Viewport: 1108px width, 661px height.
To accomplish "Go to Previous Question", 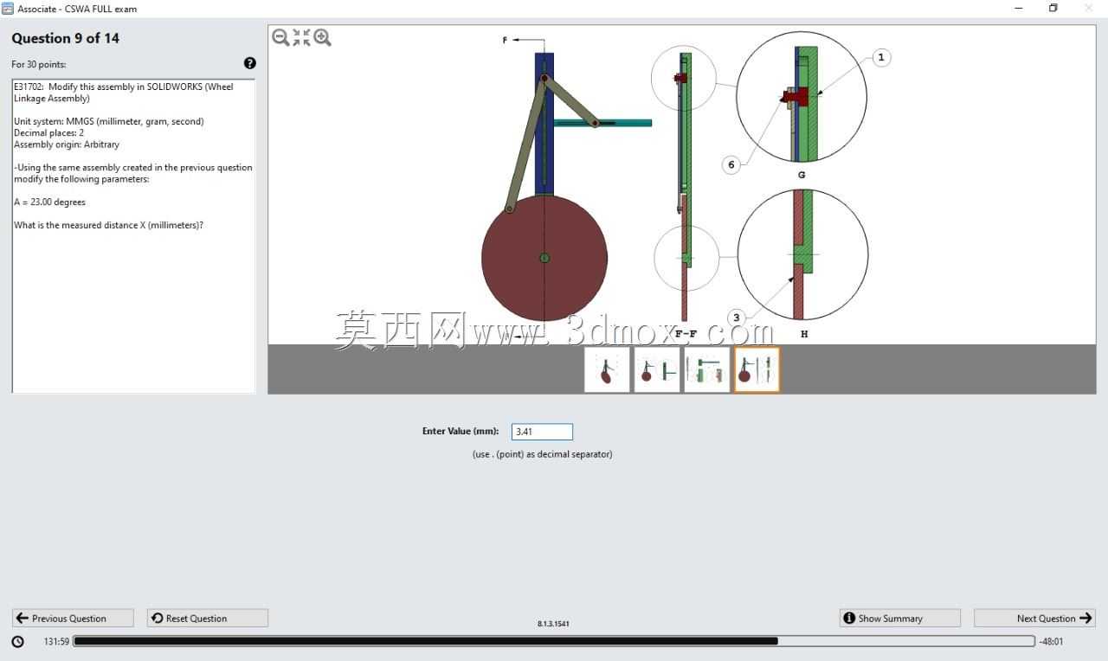I will [73, 618].
